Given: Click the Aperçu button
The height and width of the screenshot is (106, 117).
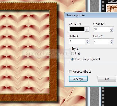Looking at the screenshot, I should (78, 79).
